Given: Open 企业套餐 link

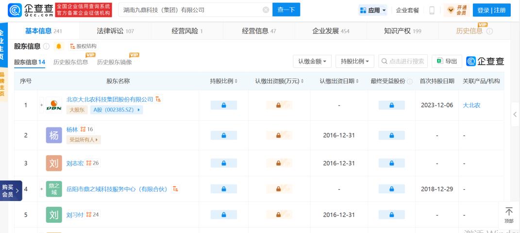Looking at the screenshot, I should click(407, 10).
